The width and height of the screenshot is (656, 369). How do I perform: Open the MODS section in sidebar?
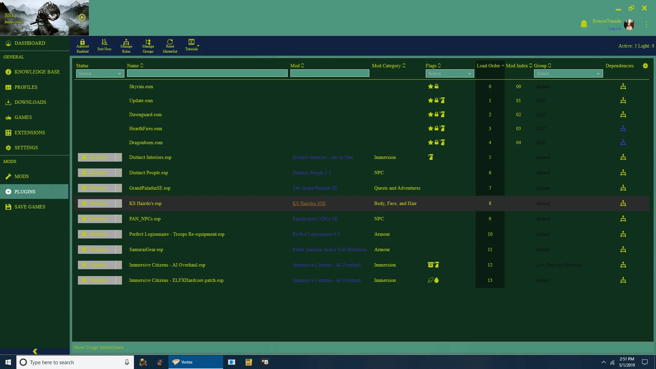point(21,176)
